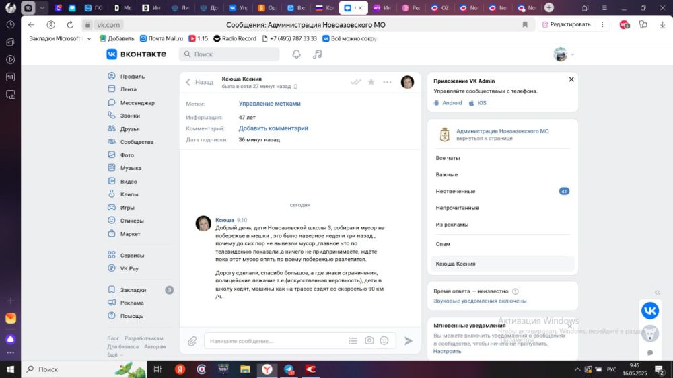This screenshot has height=378, width=673.
Task: Click the VK notifications bell icon
Action: click(x=297, y=54)
